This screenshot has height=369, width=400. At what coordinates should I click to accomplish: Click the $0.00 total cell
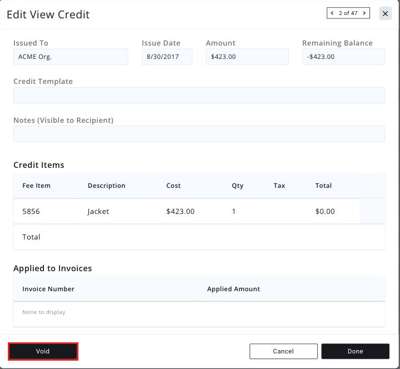[x=325, y=211]
